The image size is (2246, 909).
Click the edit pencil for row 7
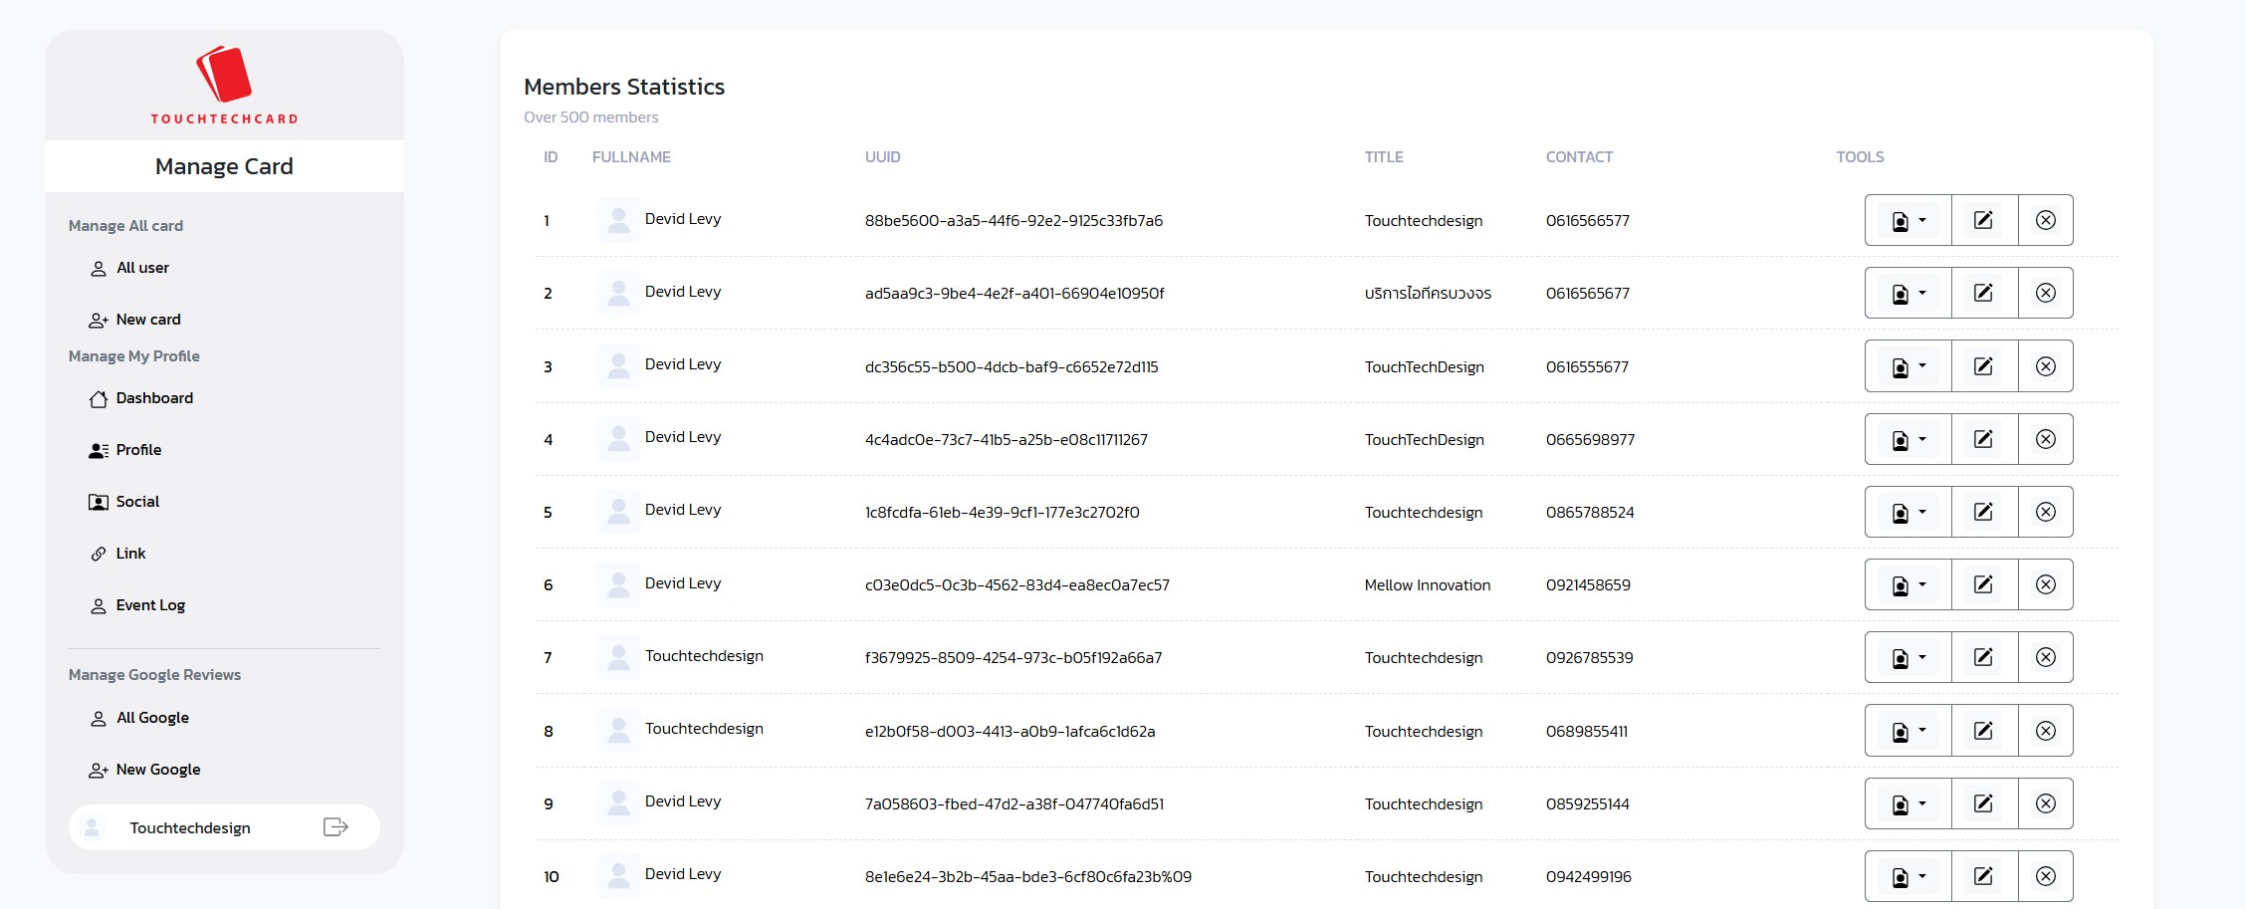tap(1983, 657)
